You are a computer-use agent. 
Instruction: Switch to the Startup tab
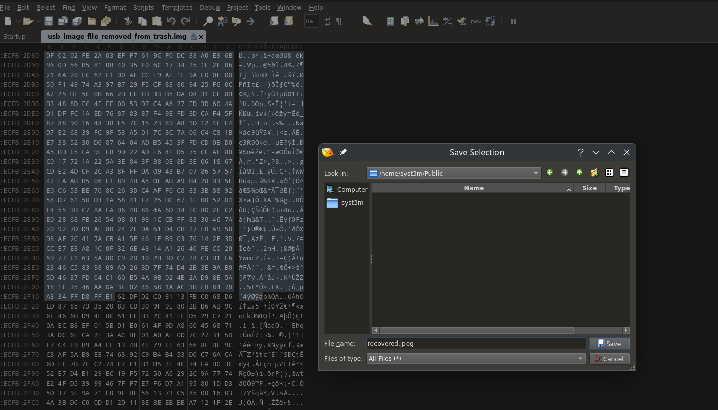click(14, 37)
